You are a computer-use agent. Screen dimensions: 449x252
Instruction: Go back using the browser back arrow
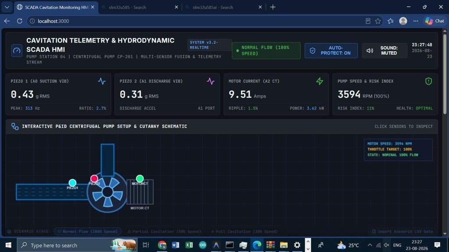click(7, 21)
